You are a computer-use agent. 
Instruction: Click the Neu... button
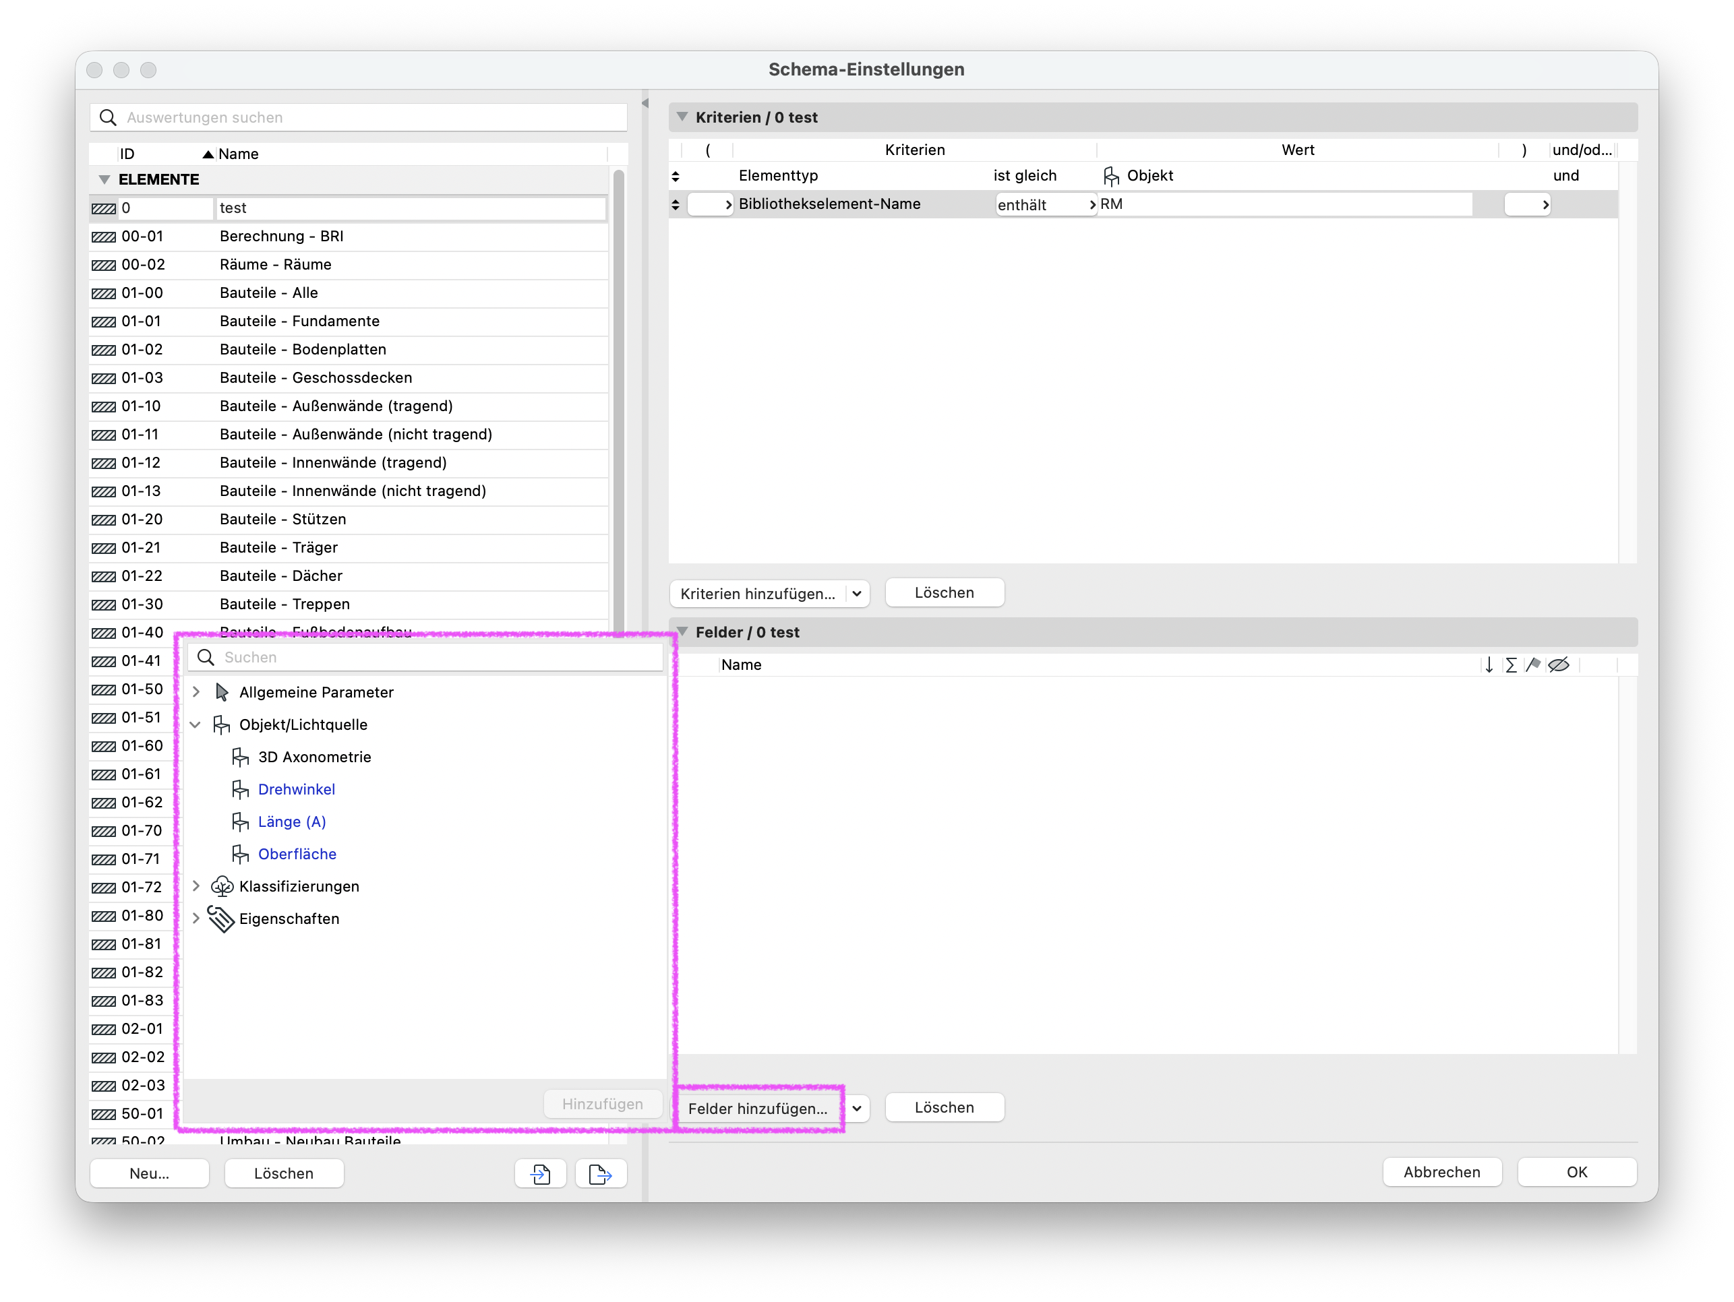150,1173
